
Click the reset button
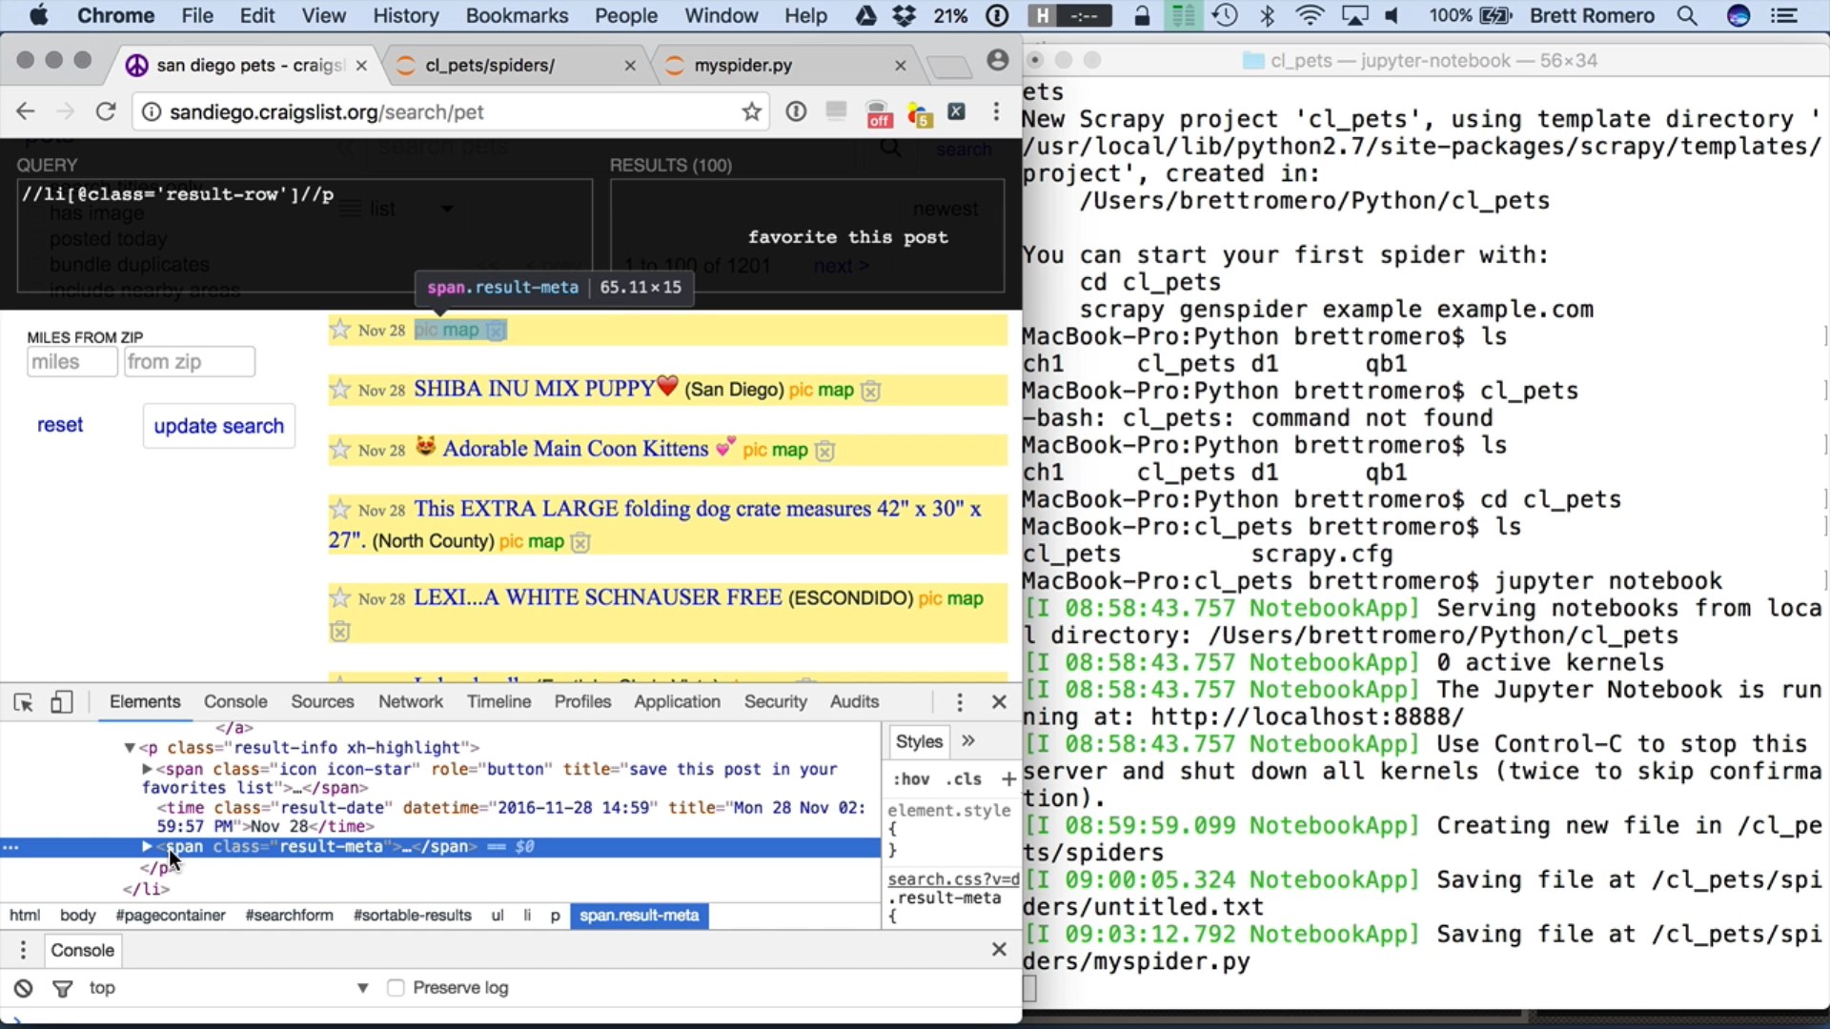click(59, 426)
